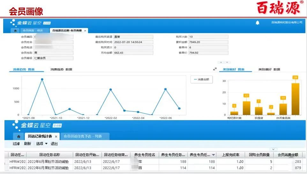The height and width of the screenshot is (174, 307).
Task: Click the 月均金额 field 662.43
Action: [133, 53]
